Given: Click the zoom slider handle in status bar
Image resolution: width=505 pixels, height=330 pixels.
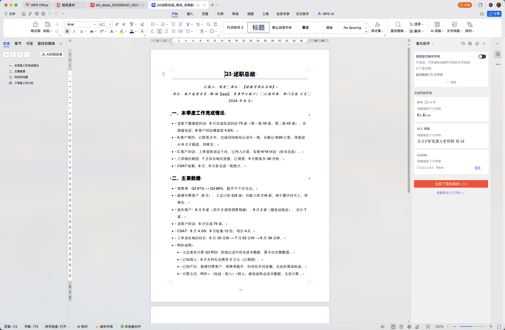Looking at the screenshot, I should click(473, 326).
